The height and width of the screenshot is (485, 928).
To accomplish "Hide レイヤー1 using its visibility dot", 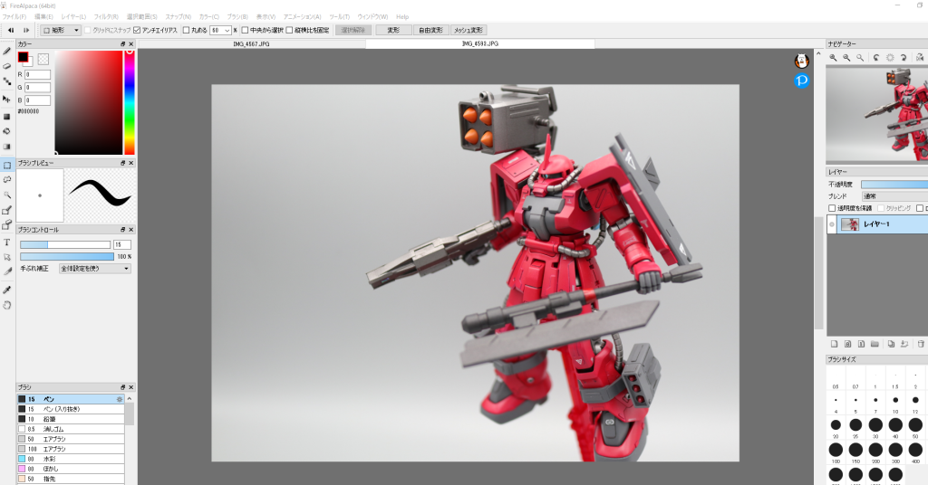I will (832, 224).
